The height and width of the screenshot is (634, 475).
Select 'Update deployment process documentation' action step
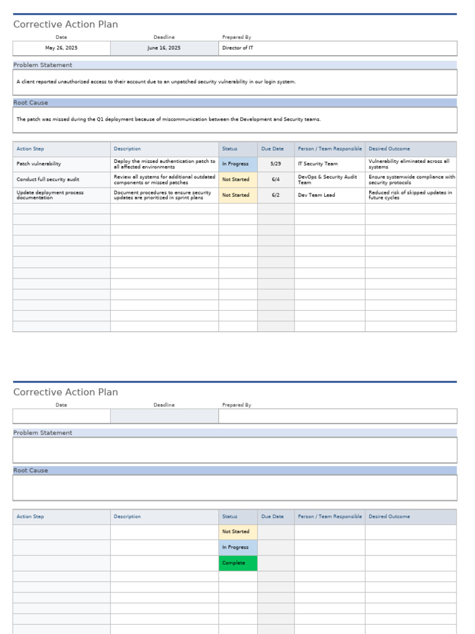click(x=61, y=195)
